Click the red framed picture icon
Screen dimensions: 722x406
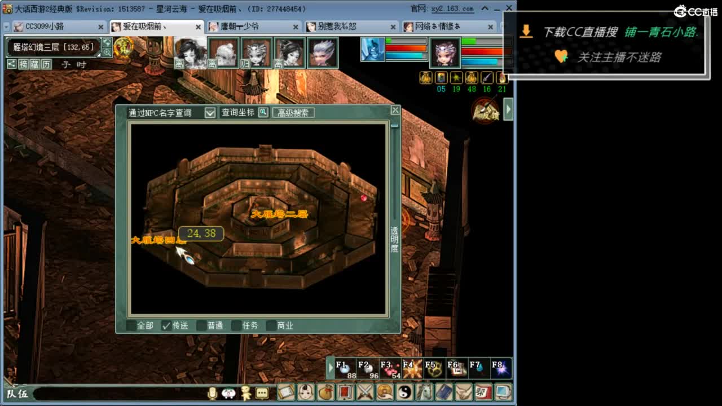coord(345,392)
